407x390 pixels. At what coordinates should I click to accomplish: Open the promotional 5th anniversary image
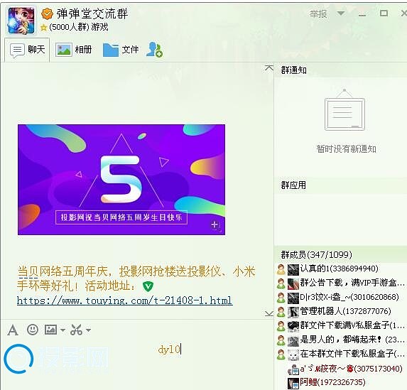(x=121, y=180)
